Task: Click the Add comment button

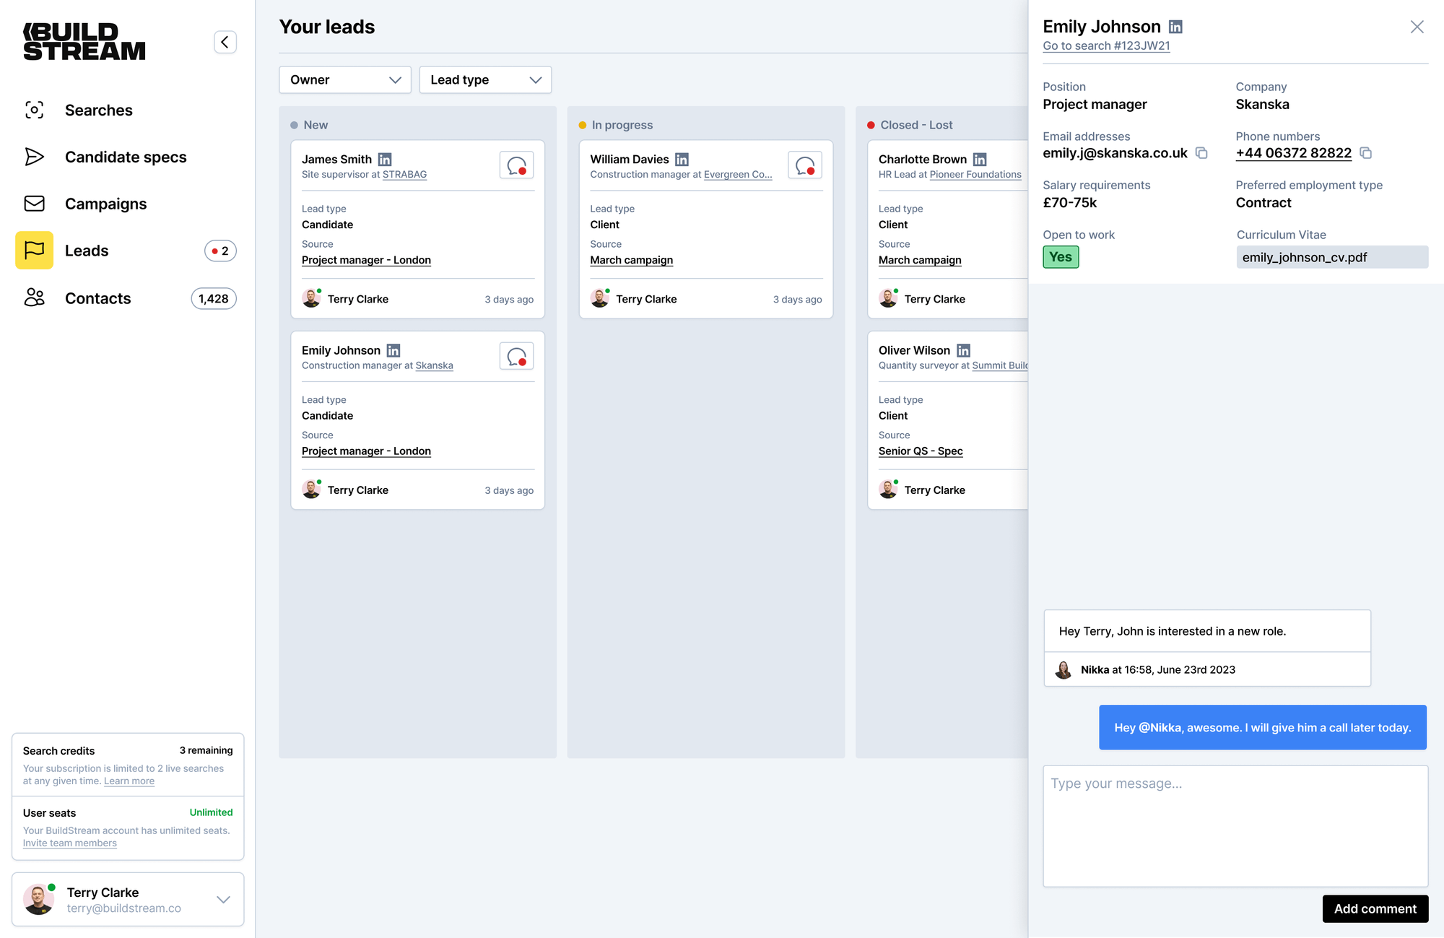Action: point(1375,908)
